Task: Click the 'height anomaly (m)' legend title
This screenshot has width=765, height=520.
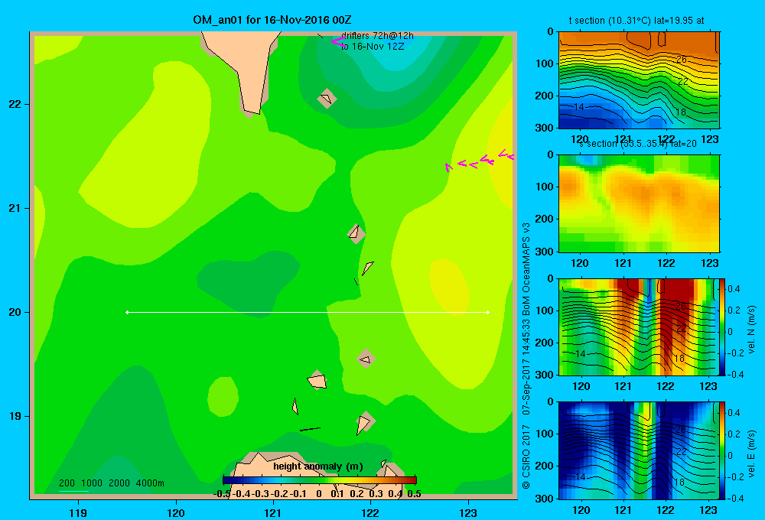Action: point(318,466)
